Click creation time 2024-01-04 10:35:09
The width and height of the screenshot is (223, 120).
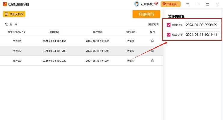(54, 51)
